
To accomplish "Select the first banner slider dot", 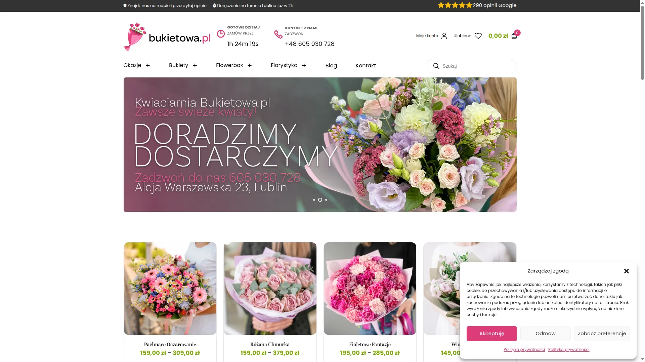I will point(314,200).
